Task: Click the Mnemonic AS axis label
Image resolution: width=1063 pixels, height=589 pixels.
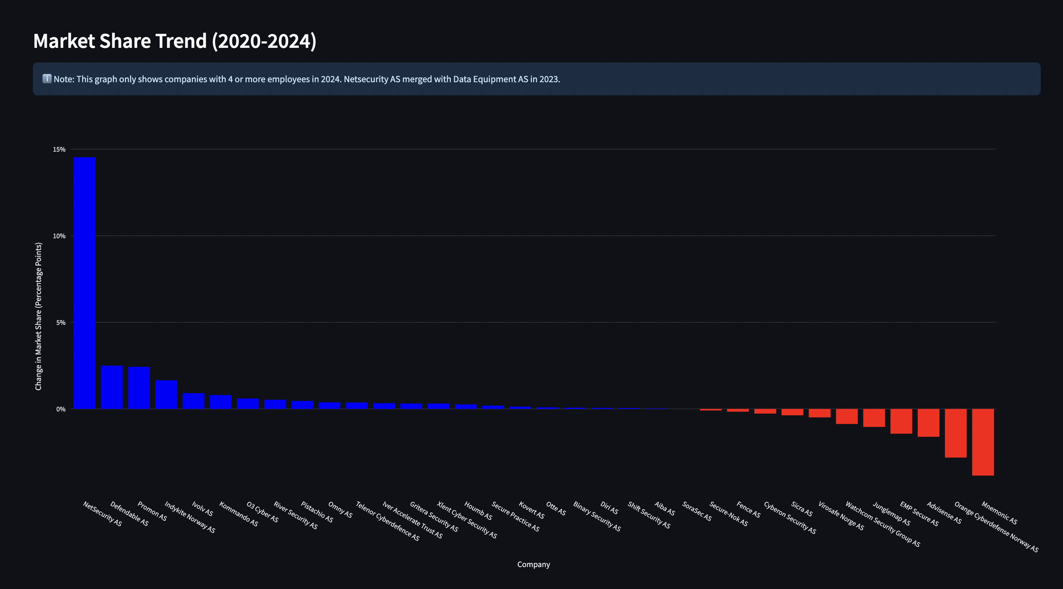Action: pyautogui.click(x=999, y=513)
